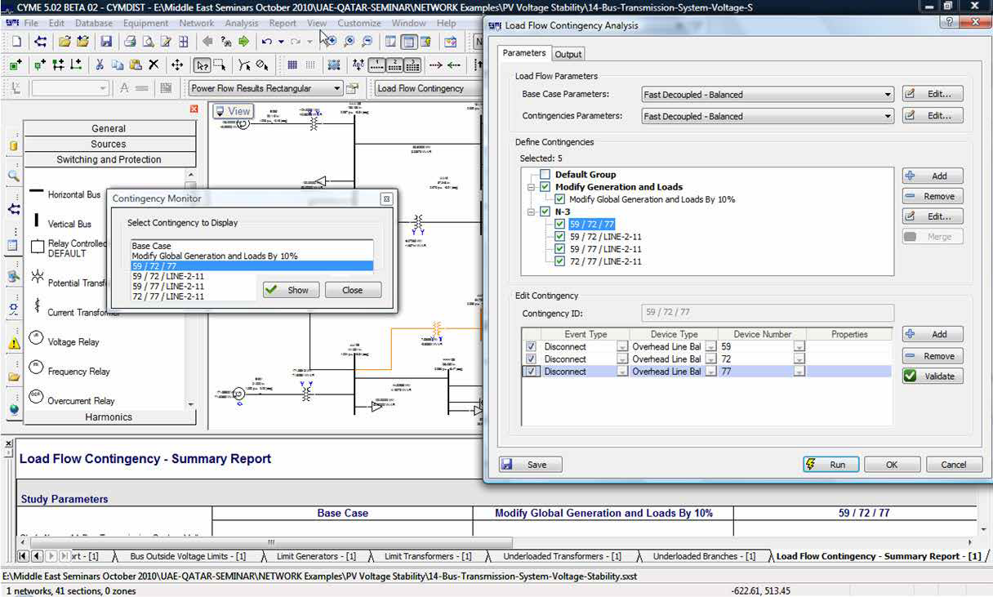
Task: Toggle the Default Group checkbox
Action: [545, 175]
